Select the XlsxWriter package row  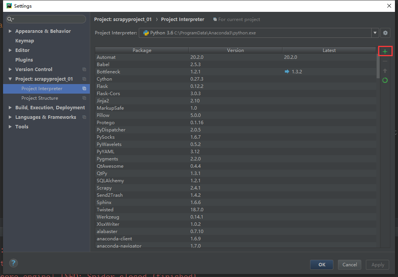point(236,224)
